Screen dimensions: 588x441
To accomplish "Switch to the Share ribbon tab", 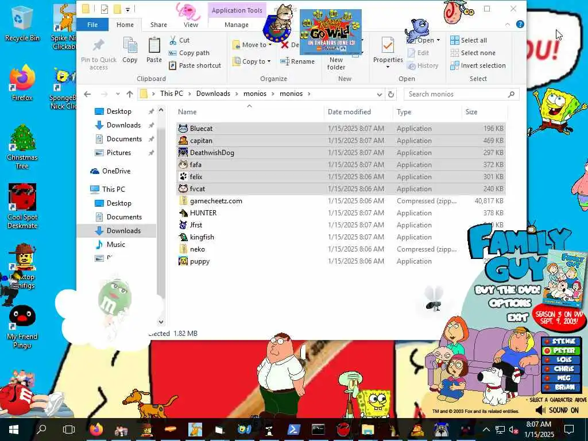I will (158, 25).
